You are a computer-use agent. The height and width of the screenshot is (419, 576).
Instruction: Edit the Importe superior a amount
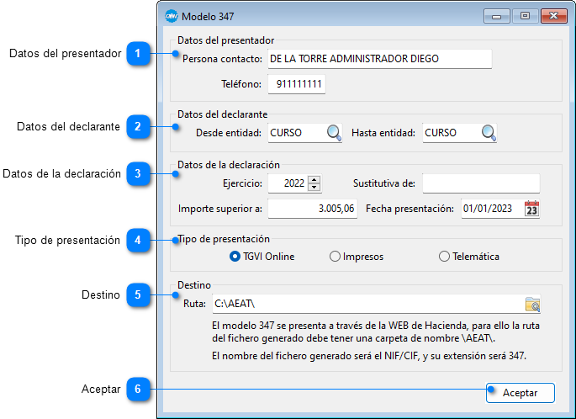pos(312,209)
